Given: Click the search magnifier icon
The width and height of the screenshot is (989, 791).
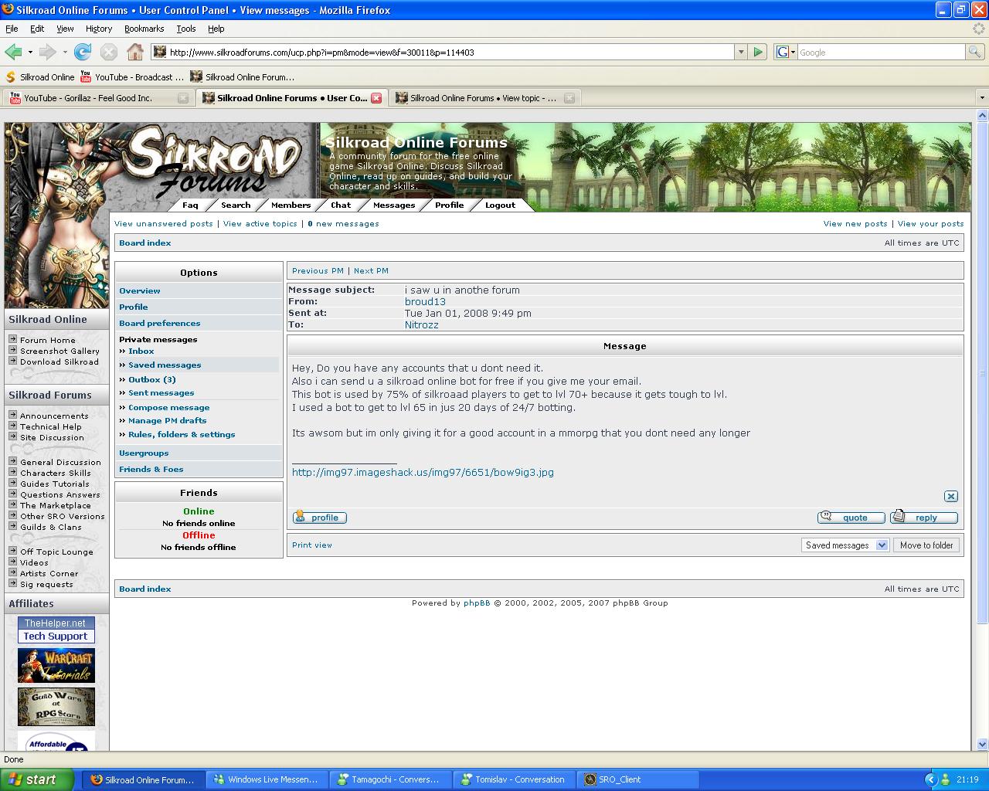Looking at the screenshot, I should pos(975,52).
